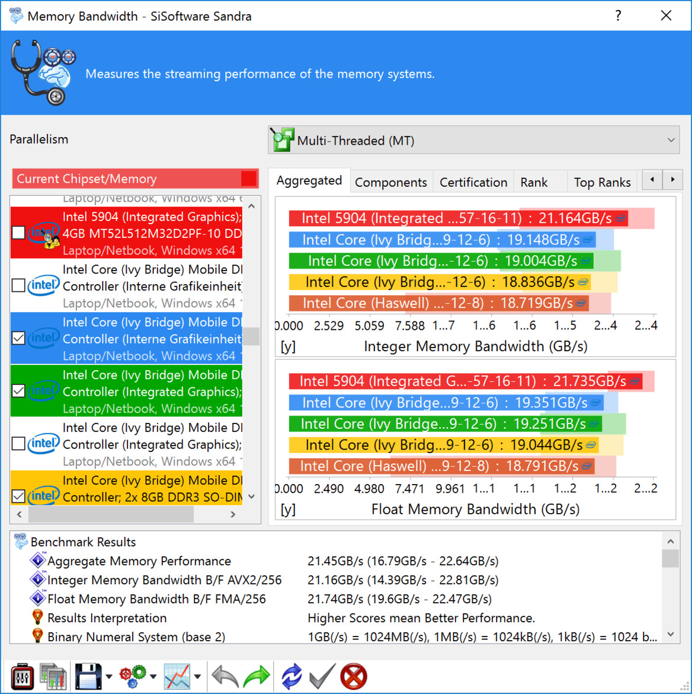This screenshot has width=692, height=694.
Task: Check the Intel 5904 red row checkbox
Action: point(18,233)
